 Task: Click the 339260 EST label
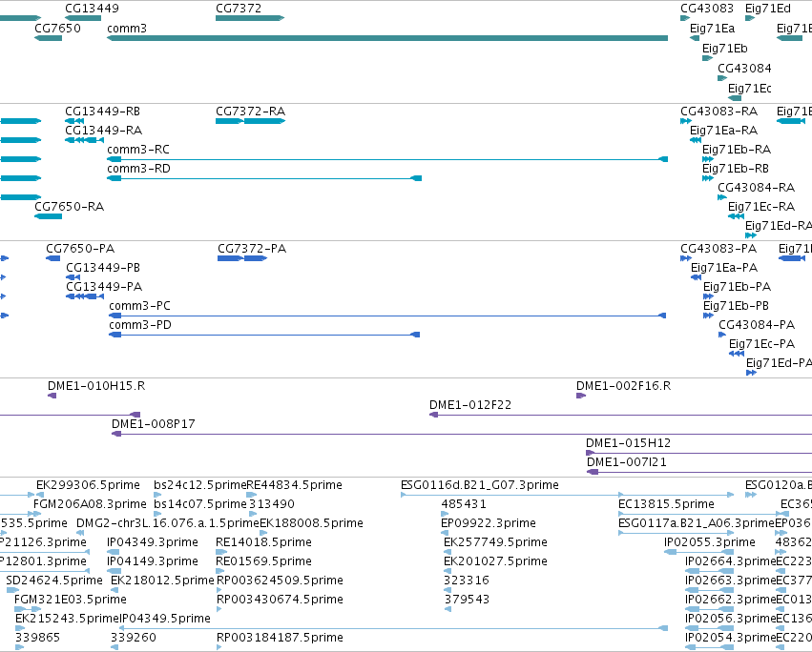click(134, 638)
